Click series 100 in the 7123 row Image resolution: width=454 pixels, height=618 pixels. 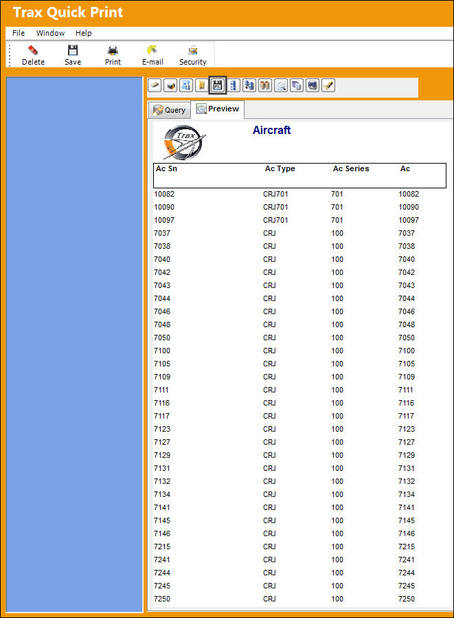(337, 429)
